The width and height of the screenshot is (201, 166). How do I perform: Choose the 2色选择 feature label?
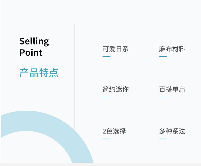click(x=114, y=131)
